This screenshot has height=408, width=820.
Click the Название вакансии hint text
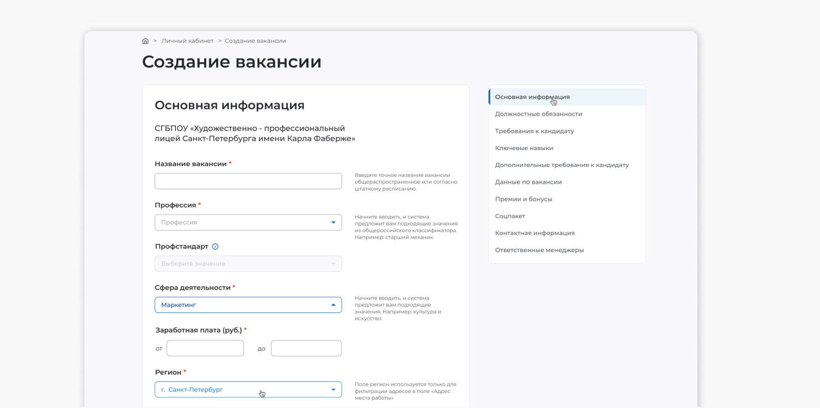(x=406, y=182)
